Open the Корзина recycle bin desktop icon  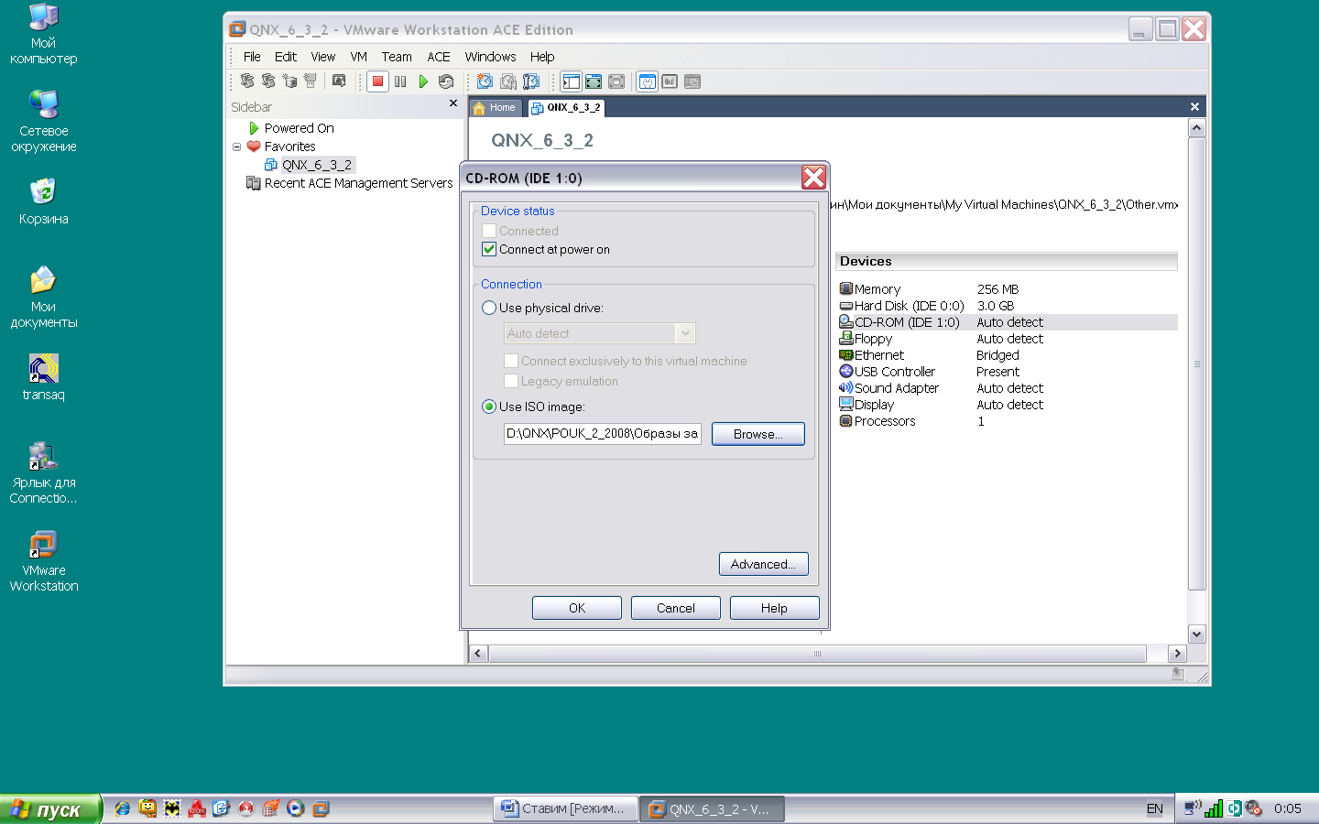[43, 201]
